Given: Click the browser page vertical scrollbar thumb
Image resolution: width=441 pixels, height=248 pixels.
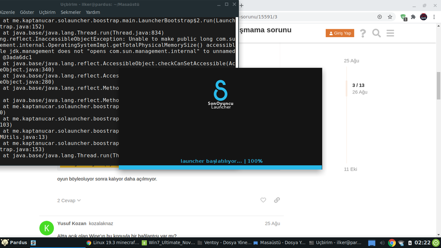Looking at the screenshot, I should point(439,86).
